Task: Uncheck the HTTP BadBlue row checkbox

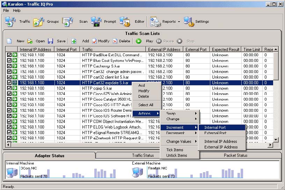Action: pyautogui.click(x=9, y=55)
